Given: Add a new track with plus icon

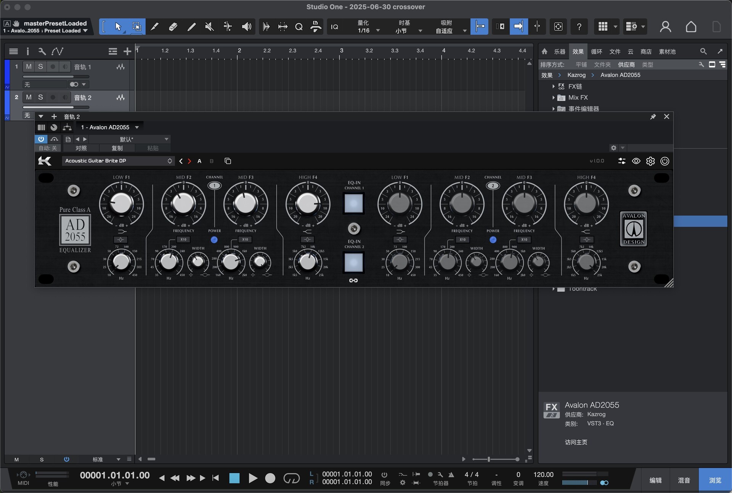Looking at the screenshot, I should pos(127,51).
